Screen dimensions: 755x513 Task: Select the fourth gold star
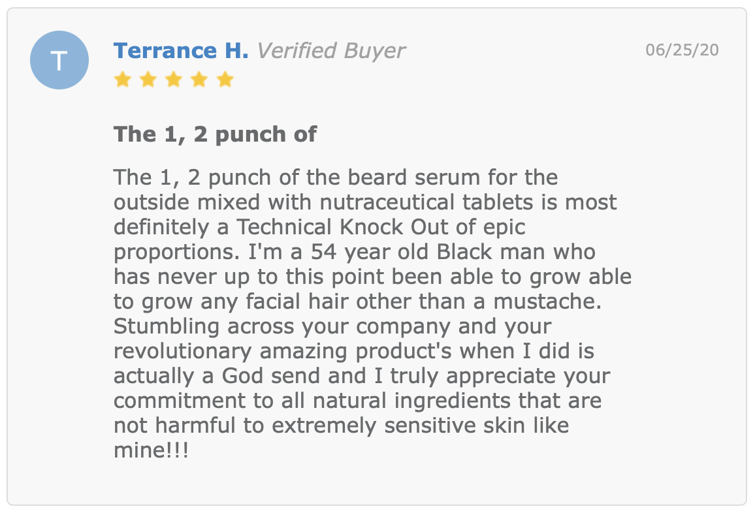click(x=199, y=80)
